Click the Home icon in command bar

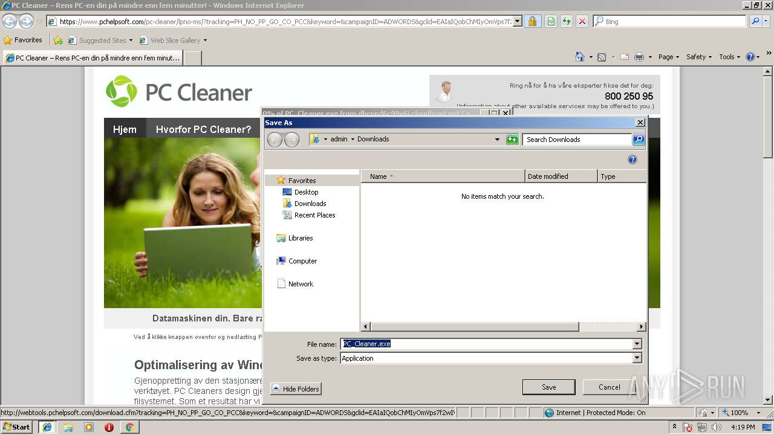coord(580,57)
